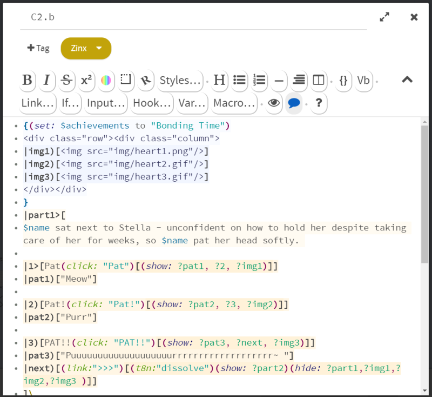
Task: Close the passage editor
Action: pos(414,17)
